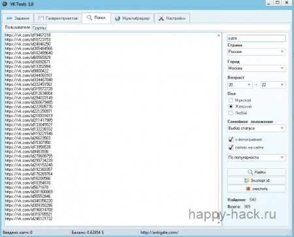Image resolution: width=294 pixels, height=237 pixels.
Task: Open the Мультибраузер tab
Action: pos(132,18)
